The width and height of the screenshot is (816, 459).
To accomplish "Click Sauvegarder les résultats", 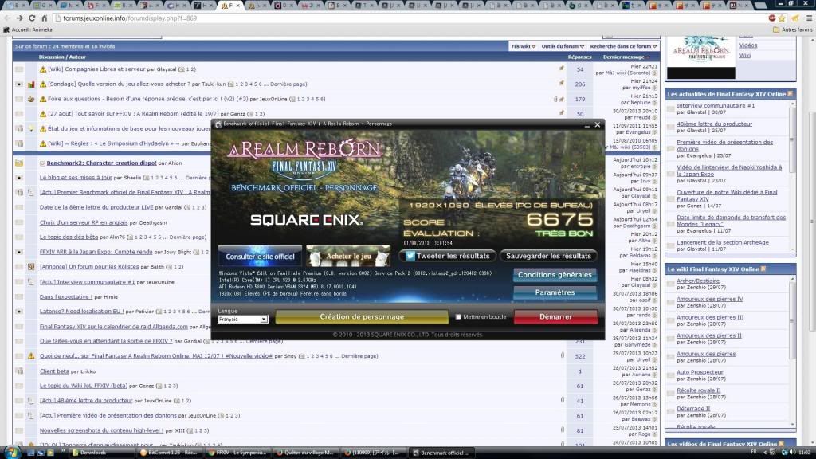I will [548, 256].
